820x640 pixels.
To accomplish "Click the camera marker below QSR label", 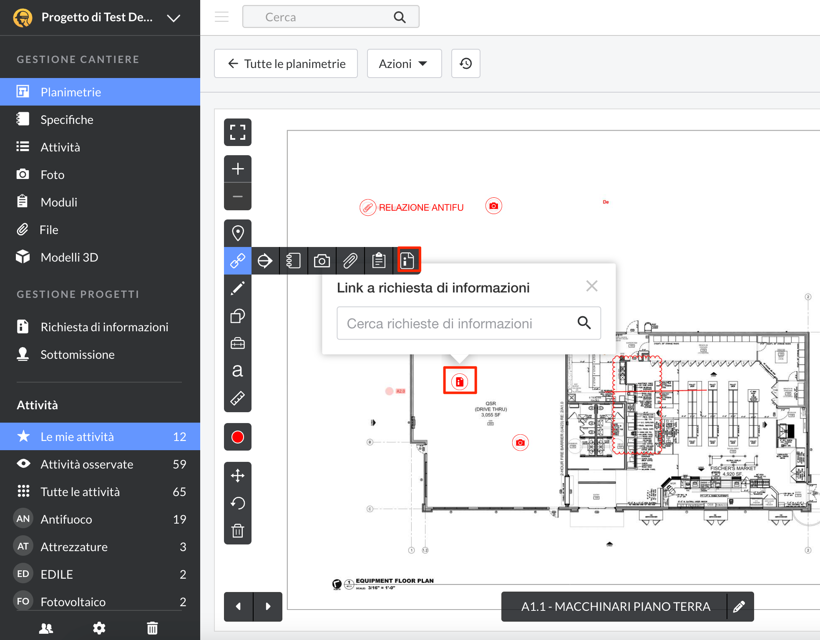I will (520, 442).
